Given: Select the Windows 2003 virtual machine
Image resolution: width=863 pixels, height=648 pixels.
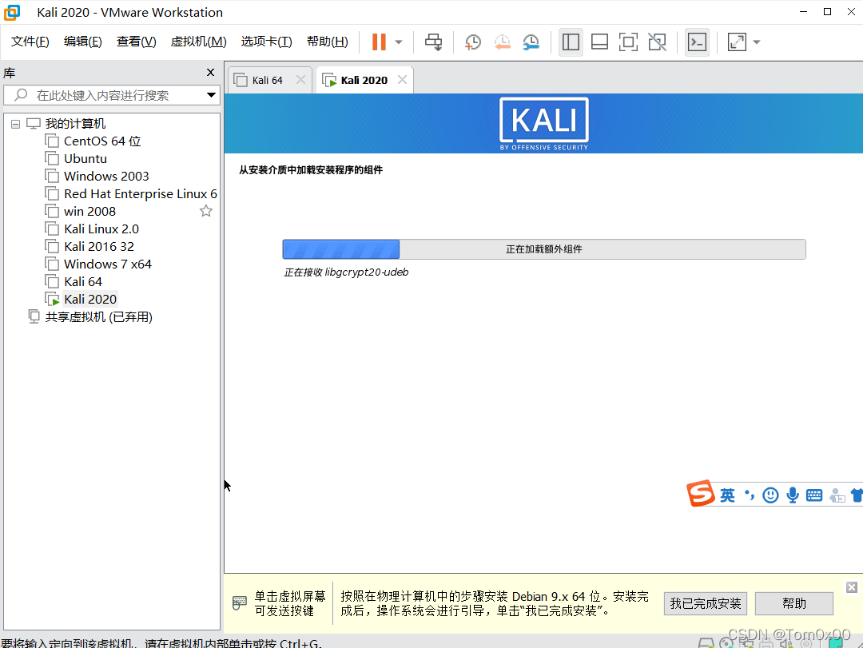Looking at the screenshot, I should (106, 176).
